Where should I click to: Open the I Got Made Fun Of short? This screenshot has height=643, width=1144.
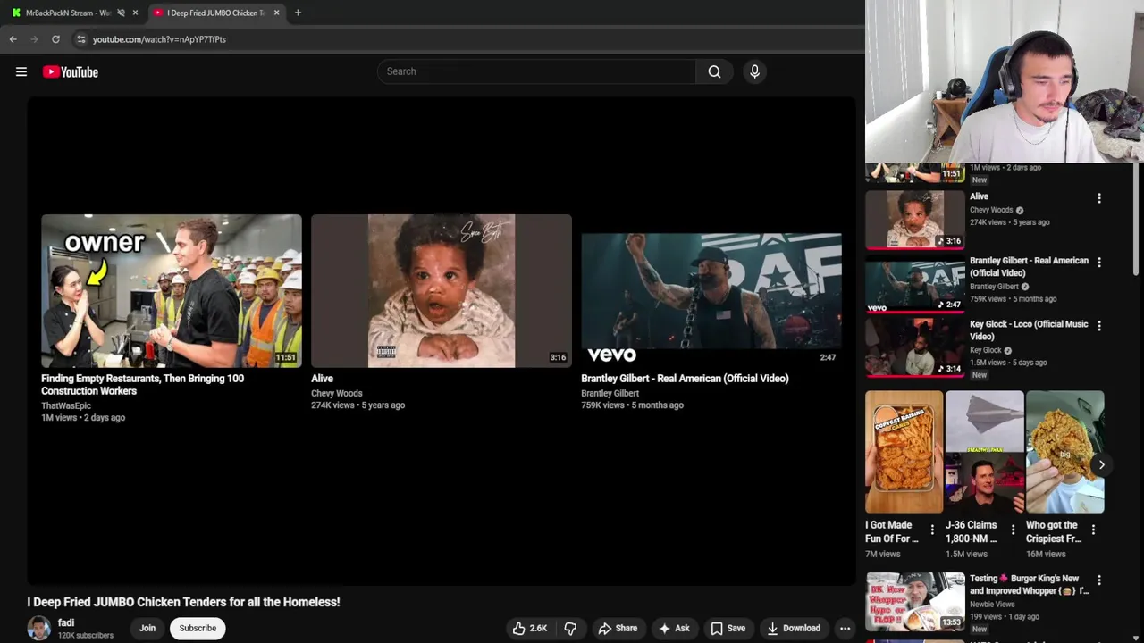coord(904,452)
